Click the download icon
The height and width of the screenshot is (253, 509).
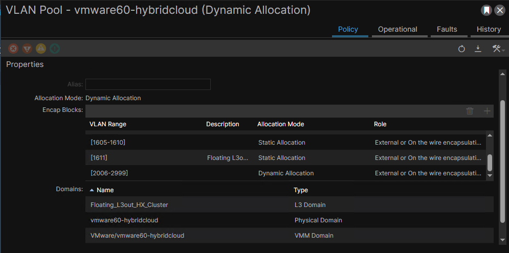tap(478, 49)
